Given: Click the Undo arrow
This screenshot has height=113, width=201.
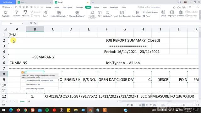Looking at the screenshot, I should coord(35,7).
